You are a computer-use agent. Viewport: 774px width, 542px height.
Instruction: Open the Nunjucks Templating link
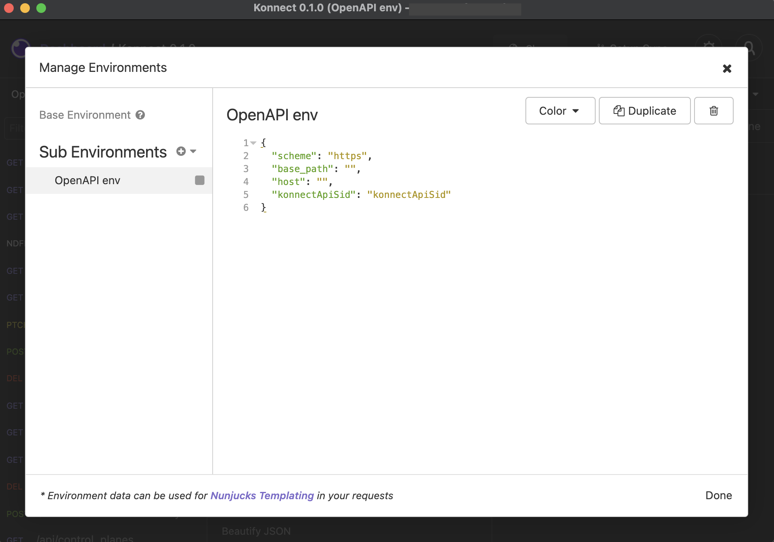[262, 496]
